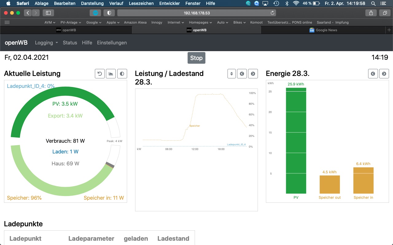Image resolution: width=393 pixels, height=245 pixels.
Task: Expand the Homepages bookmarks folder
Action: tap(200, 22)
